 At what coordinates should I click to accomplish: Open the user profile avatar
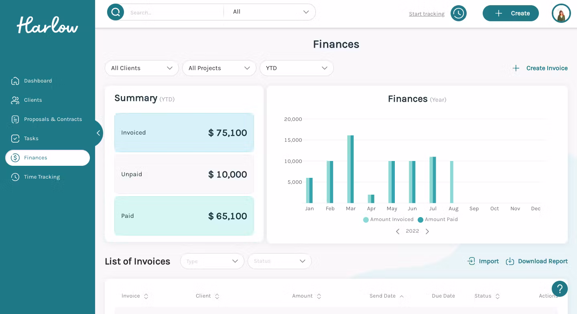[x=561, y=13]
